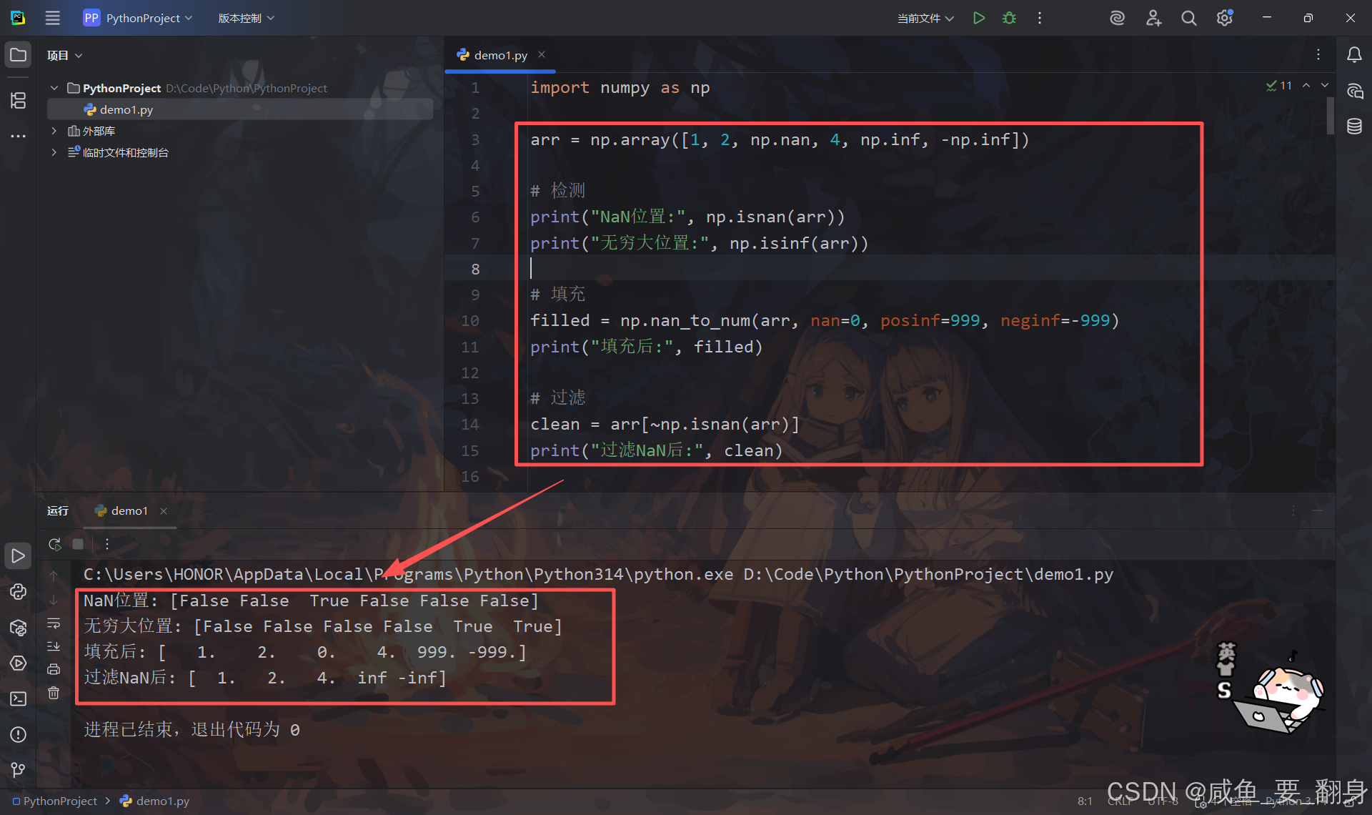Open the Structure tool window
Viewport: 1372px width, 815px height.
[18, 101]
